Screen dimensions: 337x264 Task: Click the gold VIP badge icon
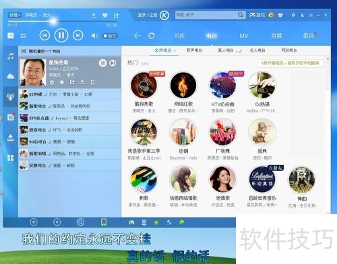[x=272, y=15]
